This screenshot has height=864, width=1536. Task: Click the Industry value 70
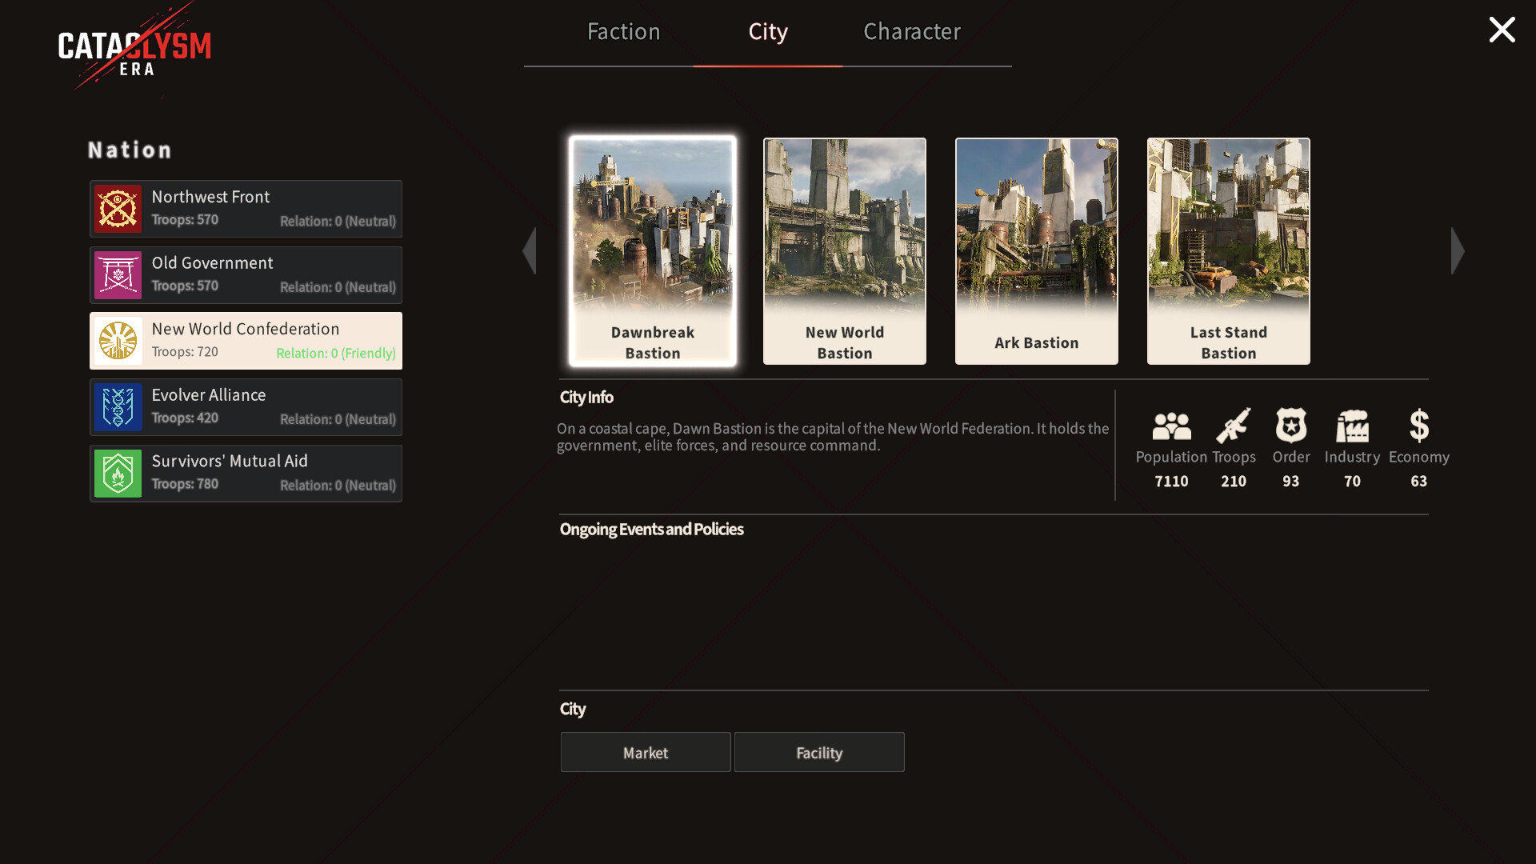1352,482
